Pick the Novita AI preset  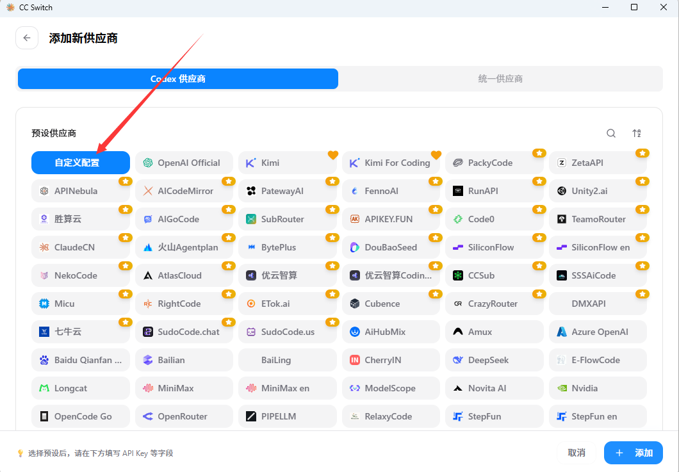495,388
